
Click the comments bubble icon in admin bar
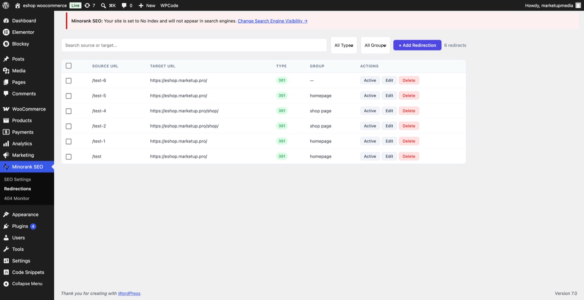(124, 5)
